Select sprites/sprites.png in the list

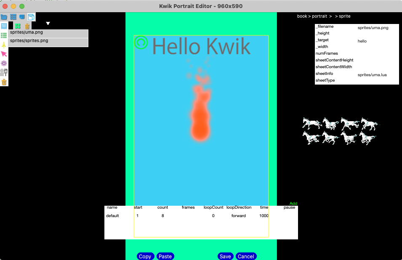48,42
